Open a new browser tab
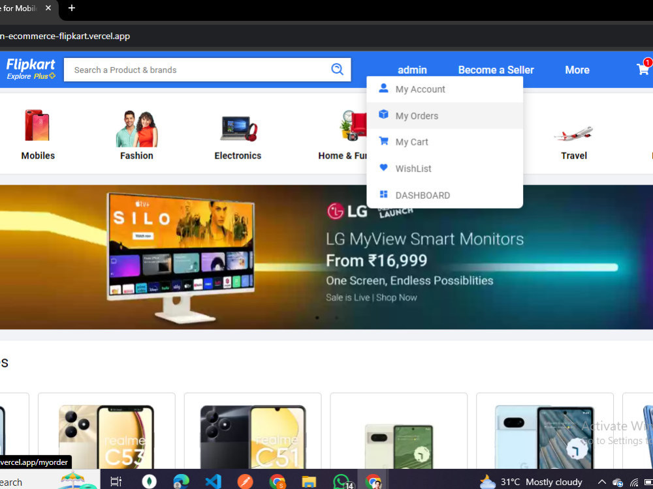Image resolution: width=653 pixels, height=489 pixels. [72, 8]
